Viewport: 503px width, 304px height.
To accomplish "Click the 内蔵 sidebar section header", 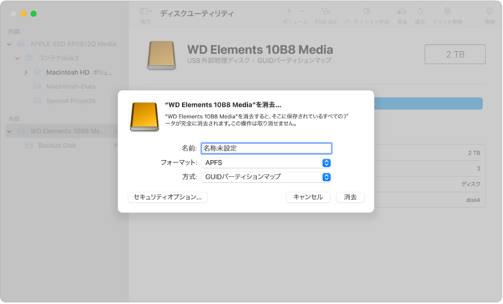I will coord(14,32).
